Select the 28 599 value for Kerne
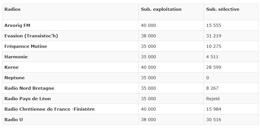 (x=214, y=67)
